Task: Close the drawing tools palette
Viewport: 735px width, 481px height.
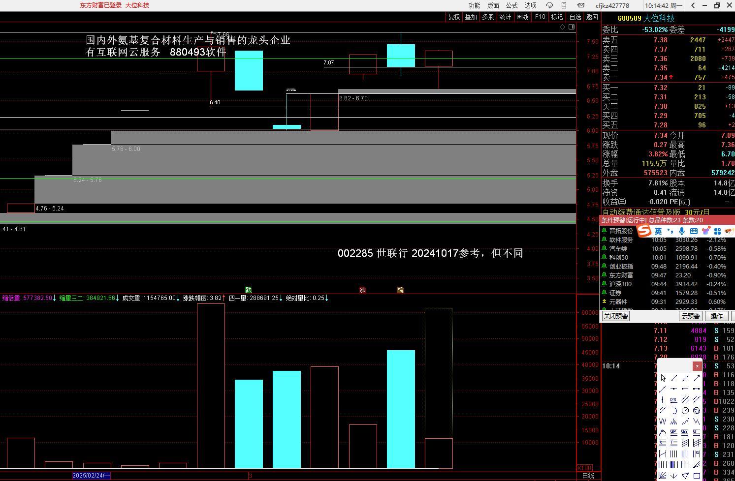Action: 697,366
